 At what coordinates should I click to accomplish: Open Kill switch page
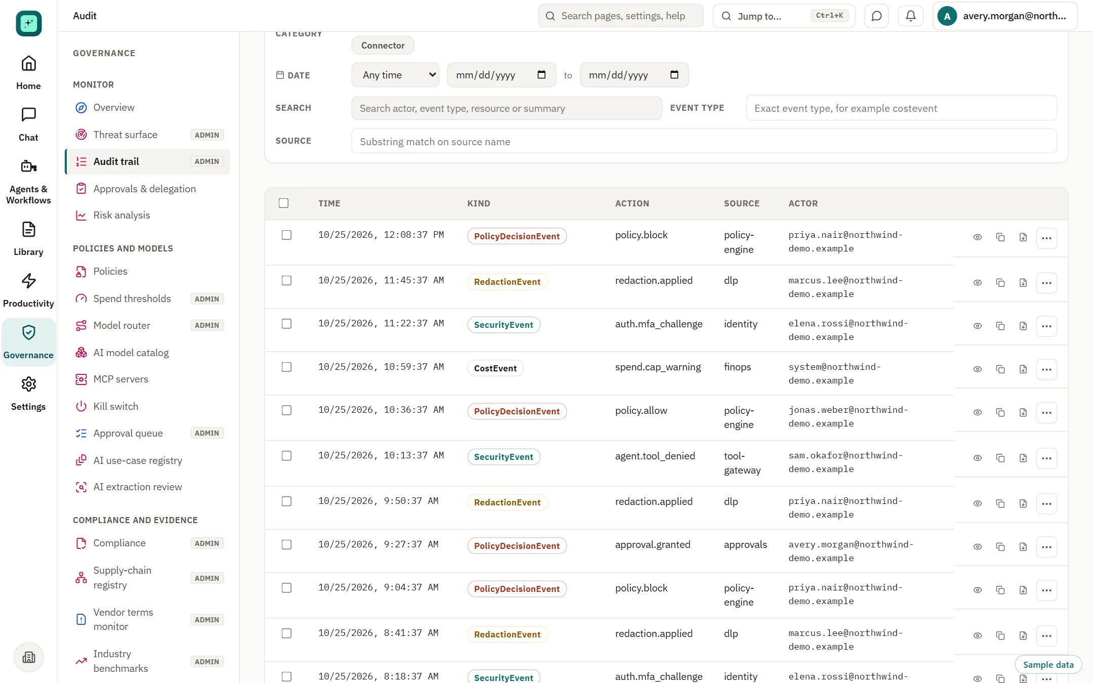click(x=147, y=406)
